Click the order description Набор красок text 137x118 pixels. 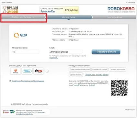pos(95,35)
